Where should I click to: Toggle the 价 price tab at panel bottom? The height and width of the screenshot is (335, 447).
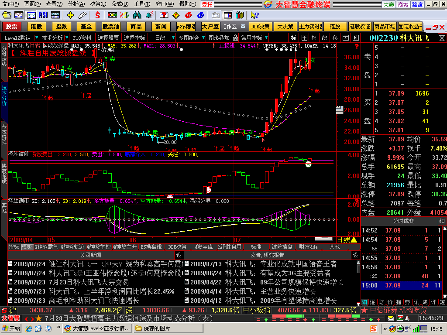click(390, 302)
